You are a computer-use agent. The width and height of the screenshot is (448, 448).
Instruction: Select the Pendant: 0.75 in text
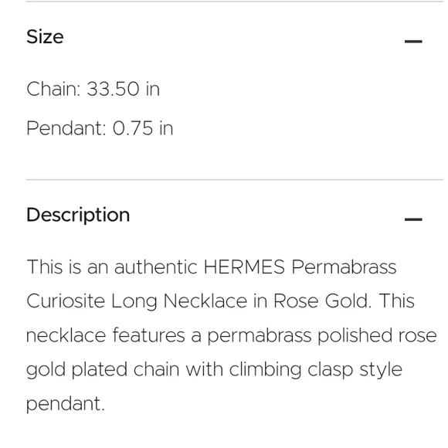pyautogui.click(x=100, y=128)
